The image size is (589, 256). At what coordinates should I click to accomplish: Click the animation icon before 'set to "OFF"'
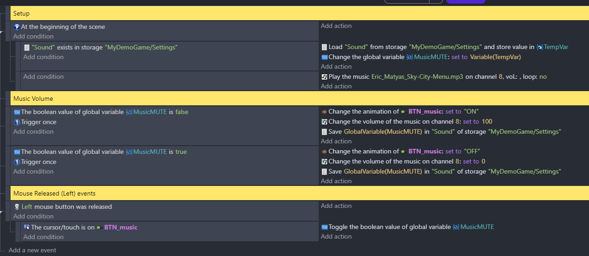pos(324,152)
